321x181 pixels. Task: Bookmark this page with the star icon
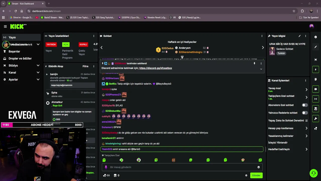[294, 11]
